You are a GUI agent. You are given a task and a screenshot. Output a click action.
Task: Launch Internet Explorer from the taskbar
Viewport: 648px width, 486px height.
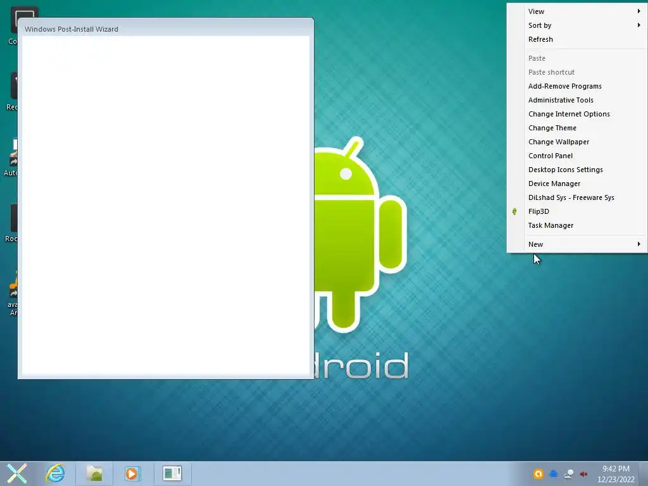coord(55,473)
